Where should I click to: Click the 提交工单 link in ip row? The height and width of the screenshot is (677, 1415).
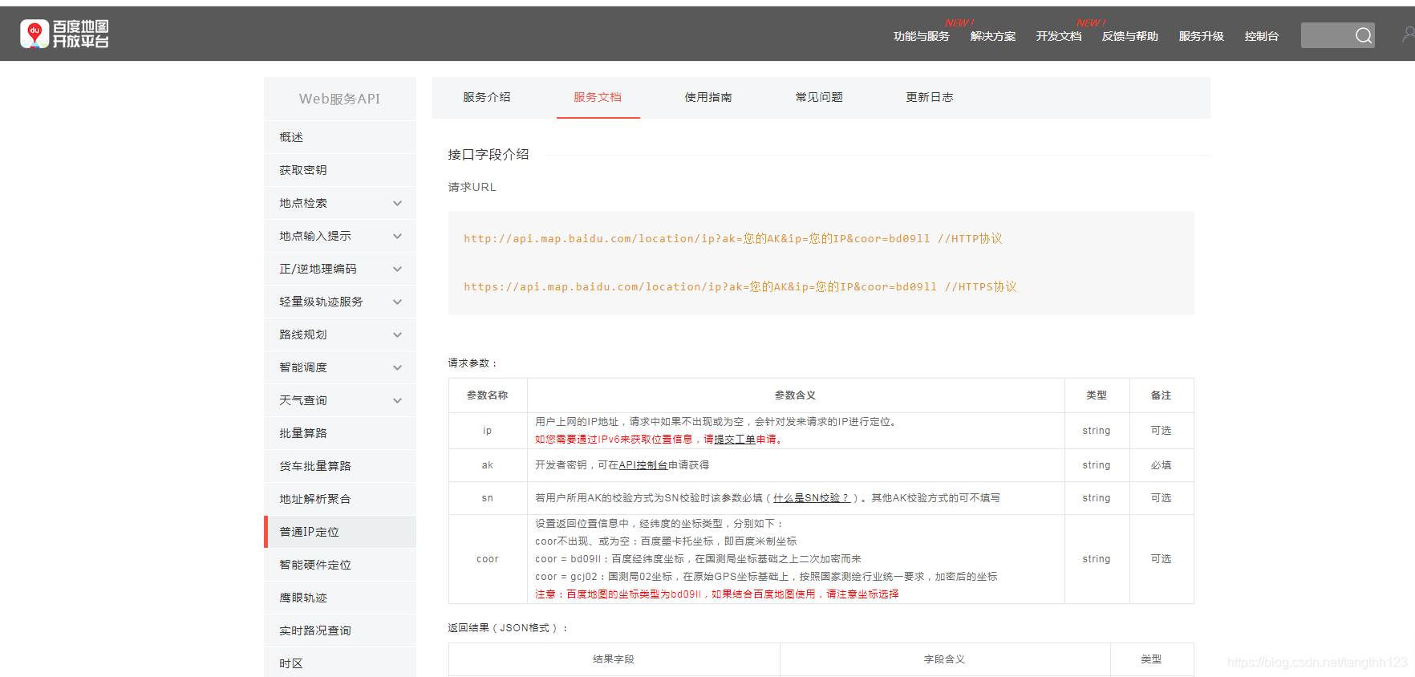(735, 440)
